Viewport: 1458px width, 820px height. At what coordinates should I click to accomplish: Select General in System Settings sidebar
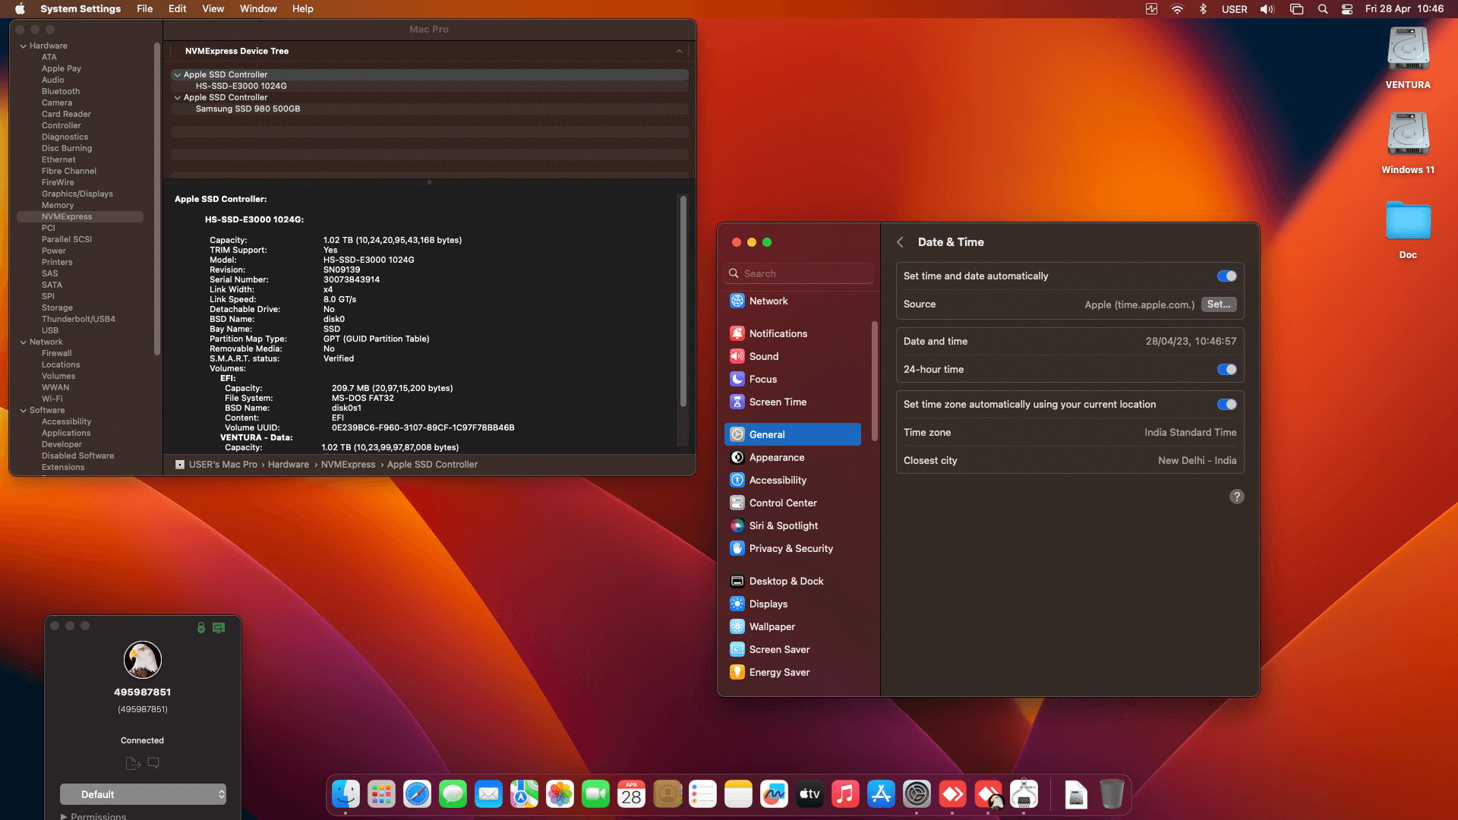point(793,434)
